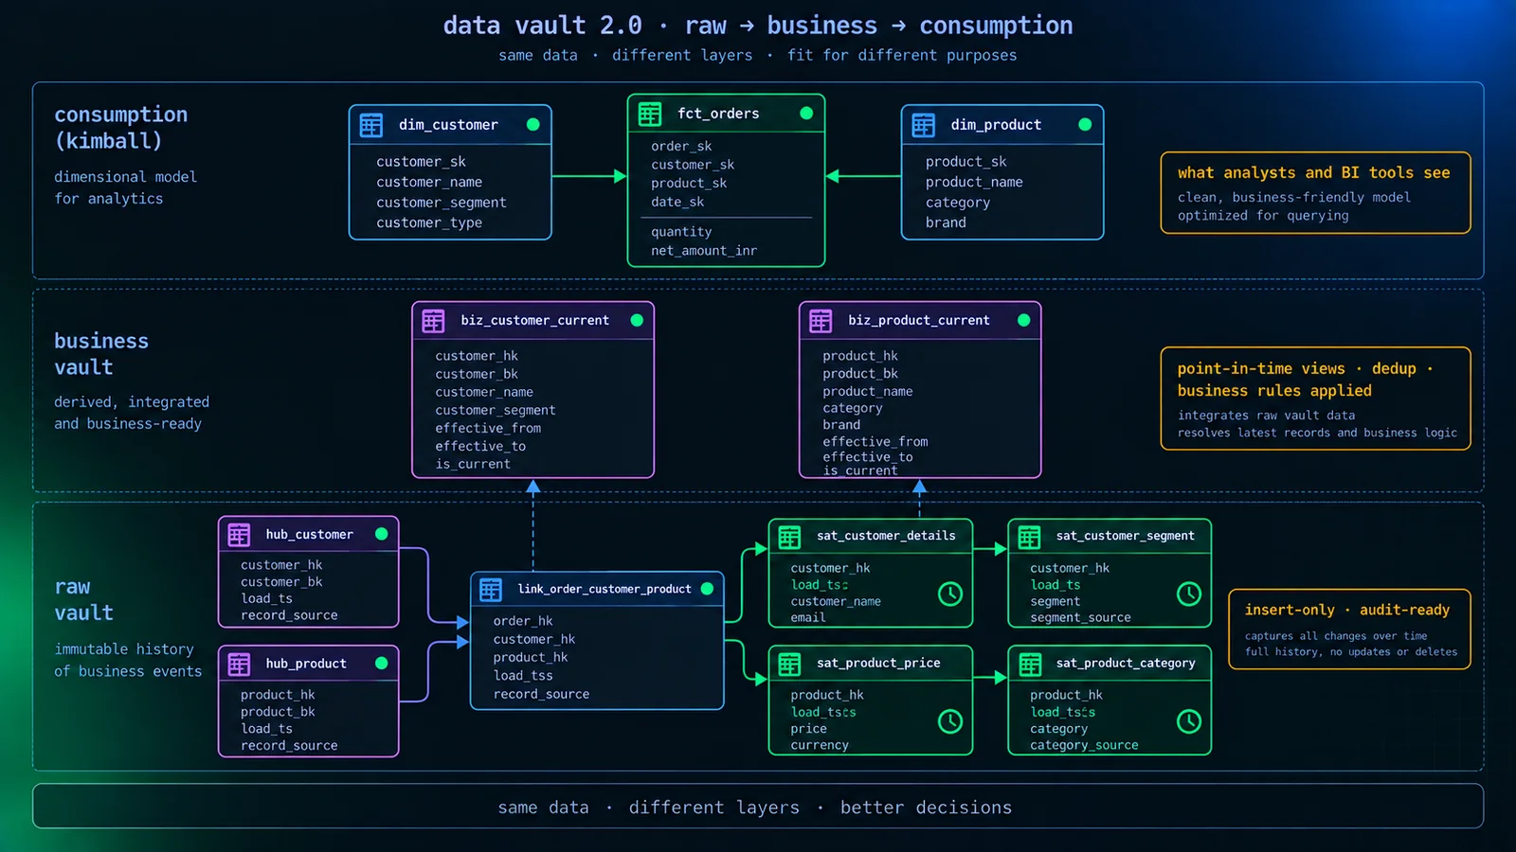Click the green status dot on biz_customer_current
Image resolution: width=1516 pixels, height=852 pixels.
(x=637, y=320)
